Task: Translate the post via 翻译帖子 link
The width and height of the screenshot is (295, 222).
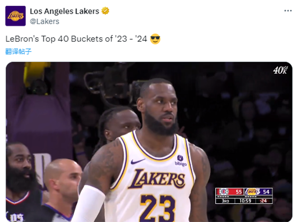Action: click(x=18, y=51)
